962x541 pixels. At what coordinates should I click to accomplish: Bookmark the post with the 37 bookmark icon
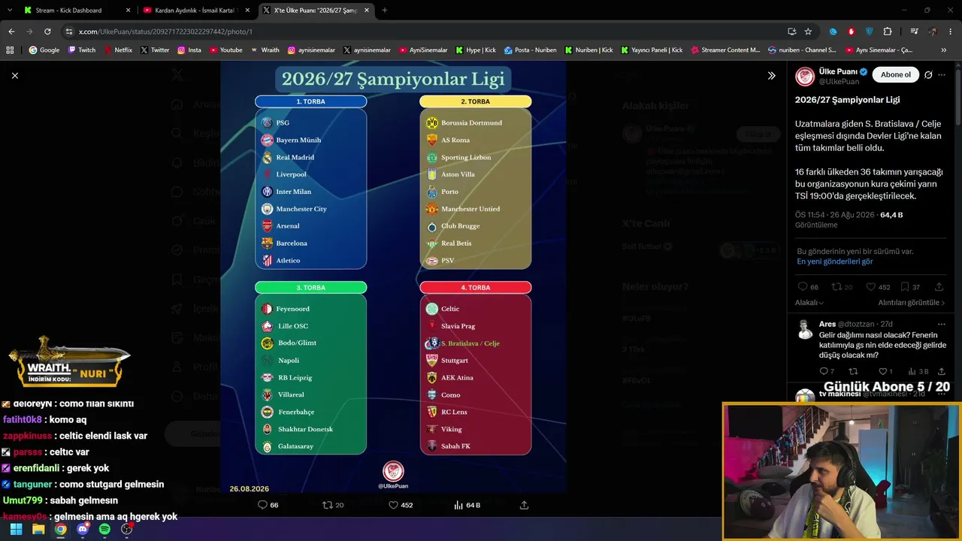point(905,287)
